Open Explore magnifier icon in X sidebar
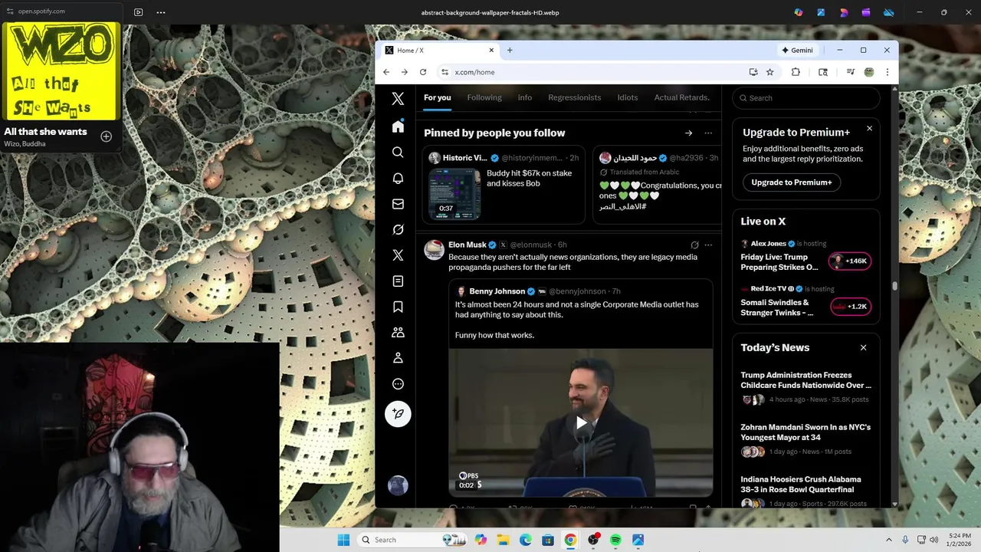Screen dimensions: 981x552 point(398,153)
